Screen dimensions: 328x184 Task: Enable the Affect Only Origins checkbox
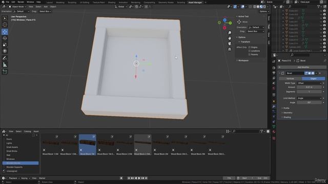(x=250, y=48)
